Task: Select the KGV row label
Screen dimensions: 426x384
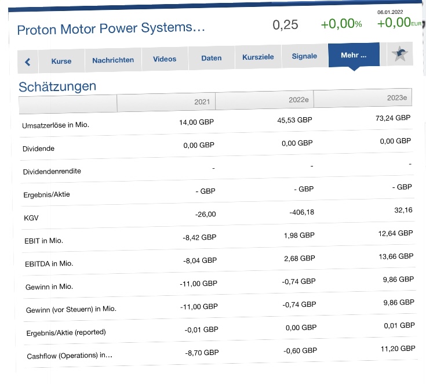Action: pos(31,218)
